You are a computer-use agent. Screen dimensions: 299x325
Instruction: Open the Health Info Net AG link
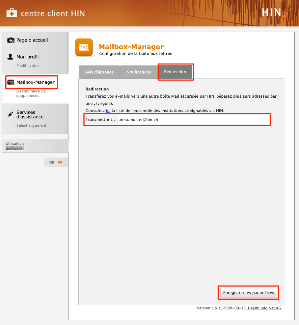264,308
